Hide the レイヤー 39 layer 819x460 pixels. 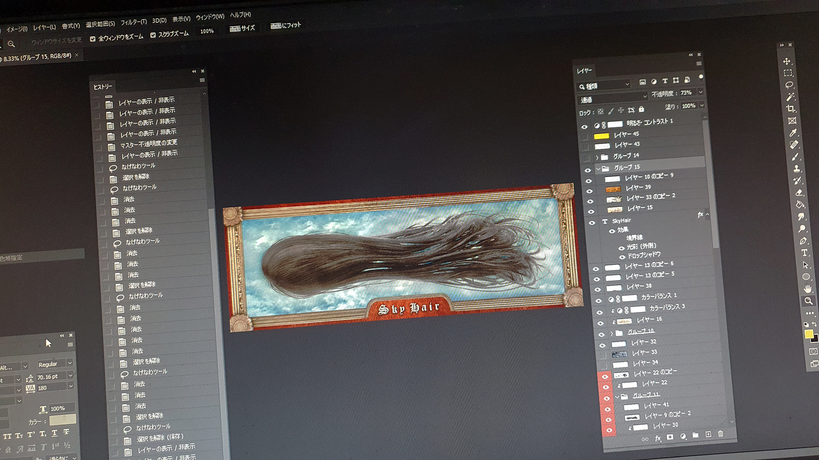click(589, 191)
